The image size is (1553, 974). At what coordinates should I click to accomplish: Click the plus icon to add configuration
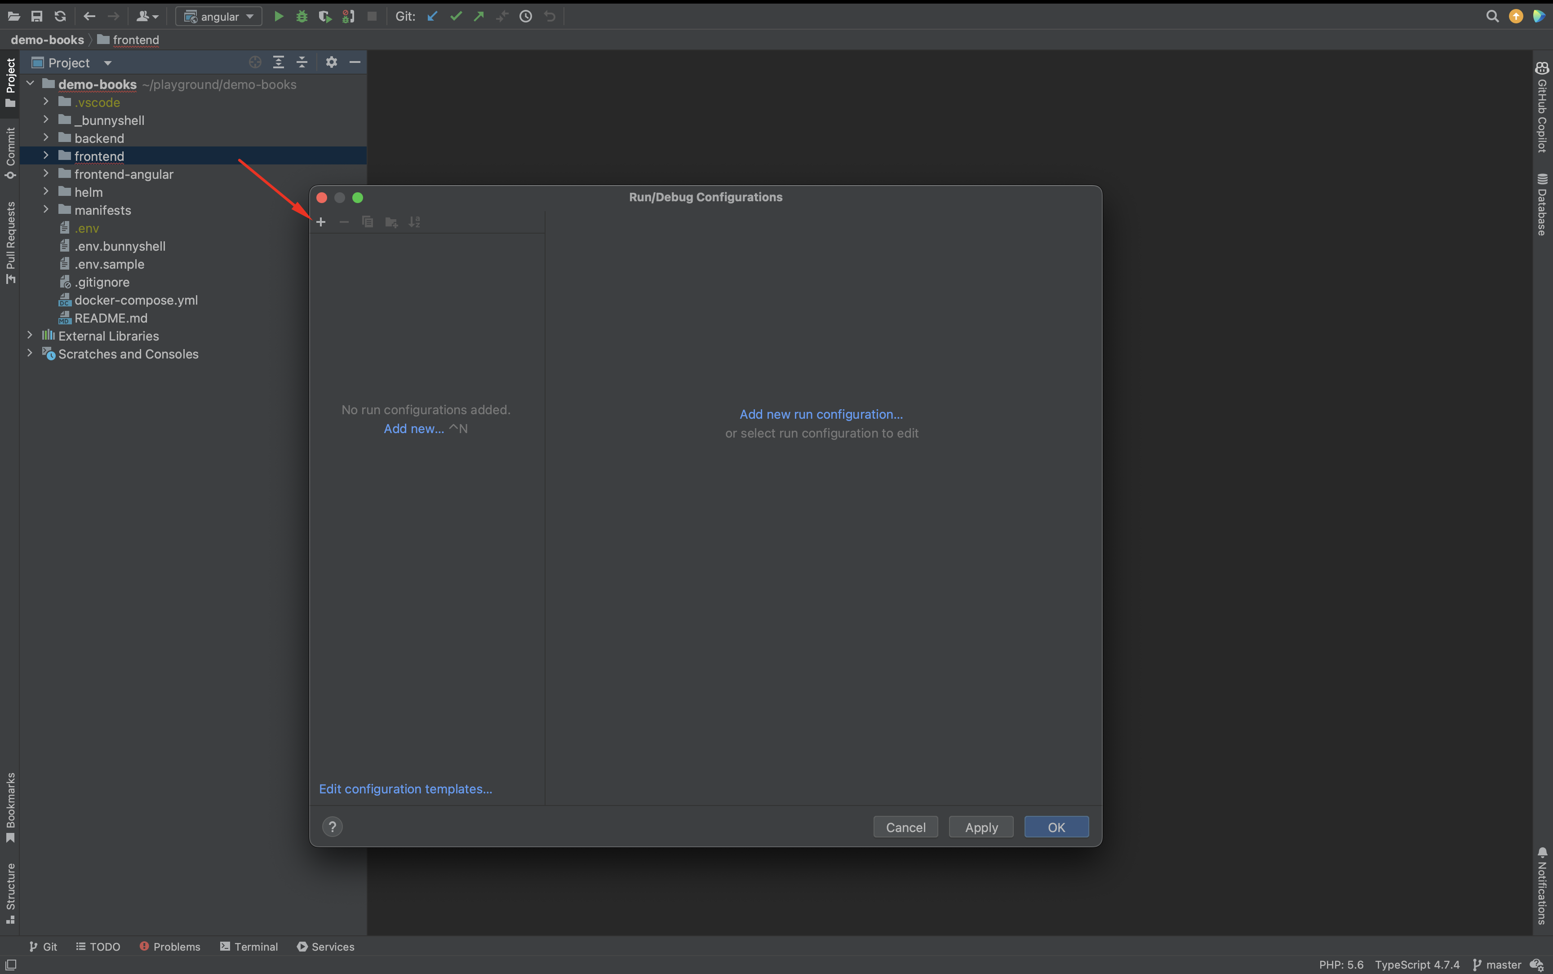tap(321, 222)
